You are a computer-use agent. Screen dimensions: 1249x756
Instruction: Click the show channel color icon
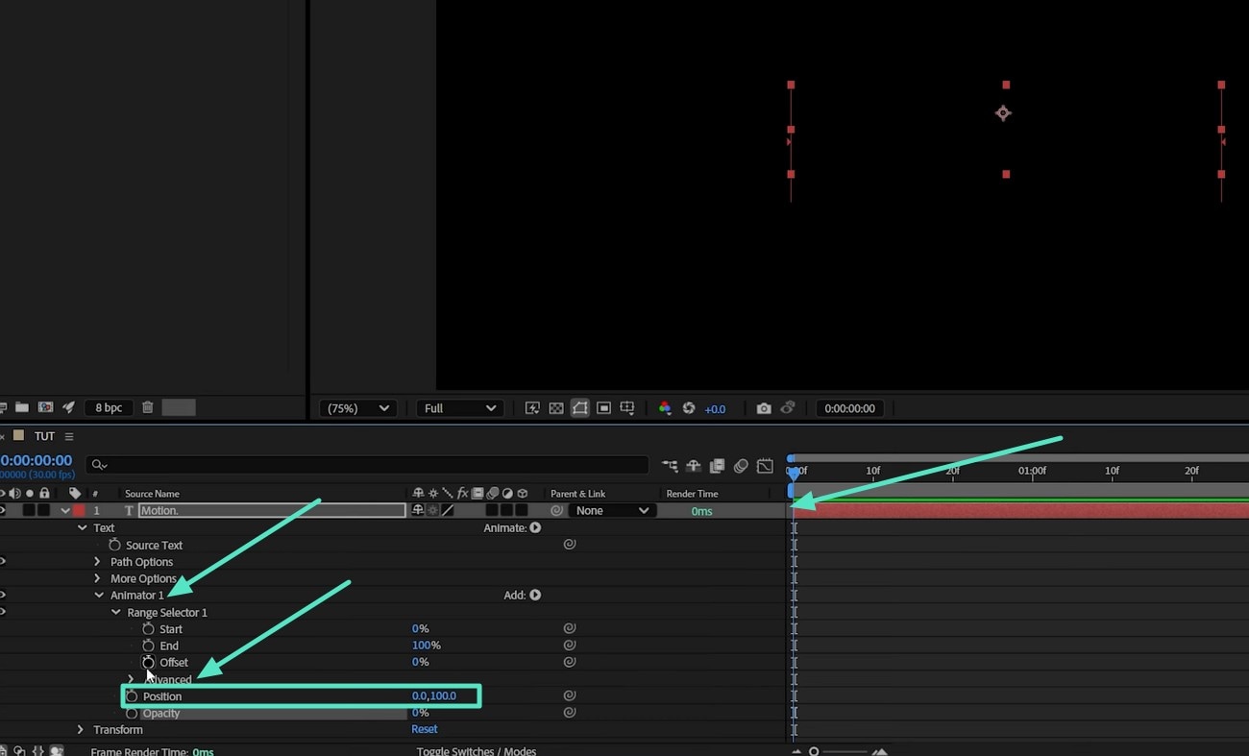point(665,408)
